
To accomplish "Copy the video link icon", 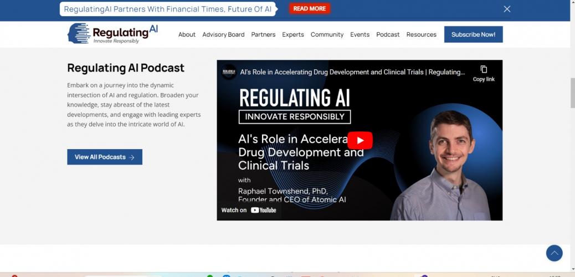I will click(484, 73).
